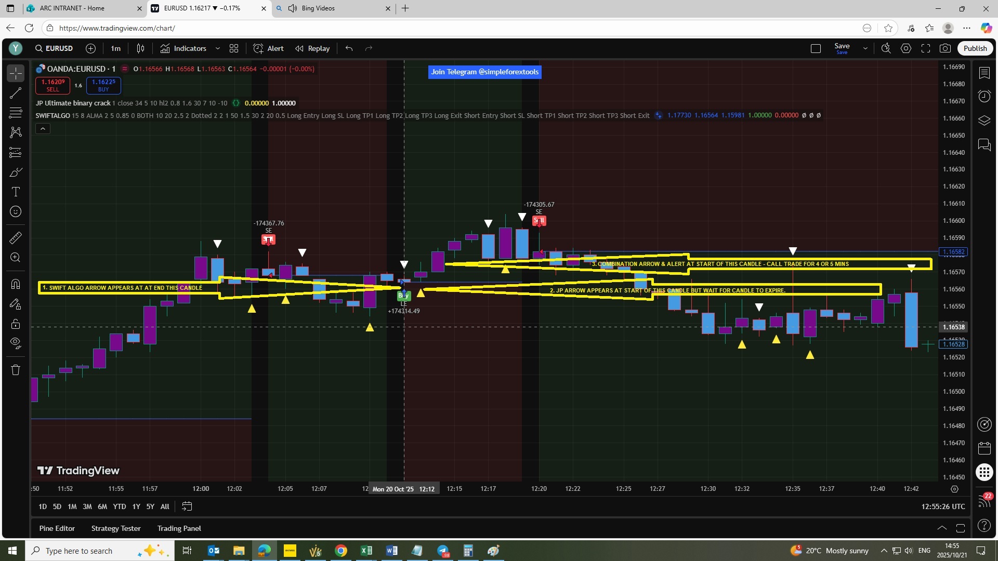
Task: Open the Fibonacci retracement tool
Action: click(16, 112)
